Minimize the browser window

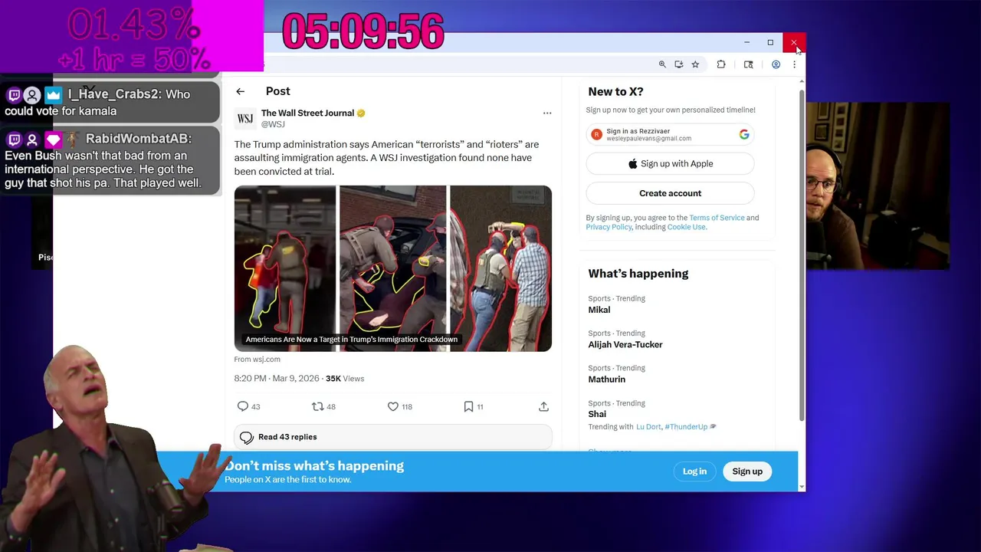click(x=746, y=43)
